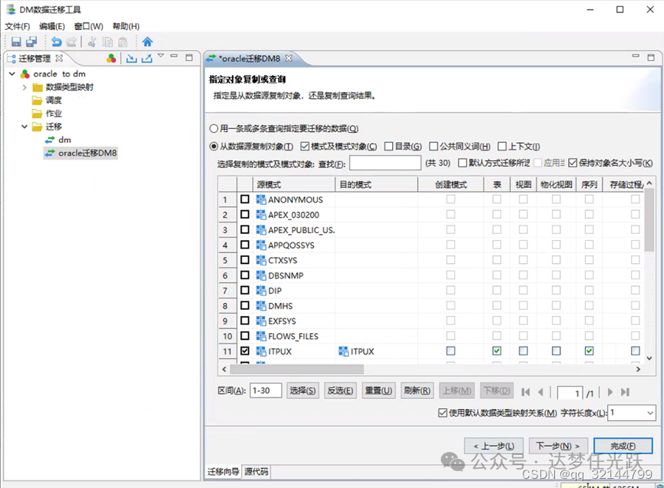Click the horizontal scrollbar thumb of the table
Image resolution: width=664 pixels, height=488 pixels.
click(x=296, y=370)
